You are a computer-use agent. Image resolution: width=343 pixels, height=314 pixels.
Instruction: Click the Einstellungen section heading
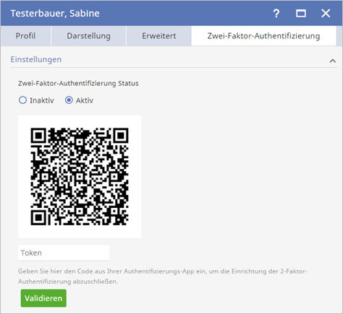(36, 59)
